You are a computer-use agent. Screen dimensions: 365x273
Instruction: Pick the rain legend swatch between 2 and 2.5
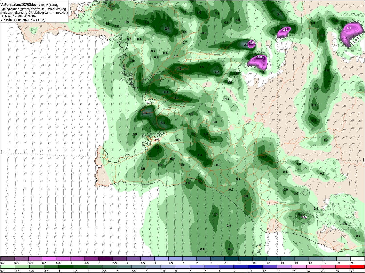pos(95,267)
